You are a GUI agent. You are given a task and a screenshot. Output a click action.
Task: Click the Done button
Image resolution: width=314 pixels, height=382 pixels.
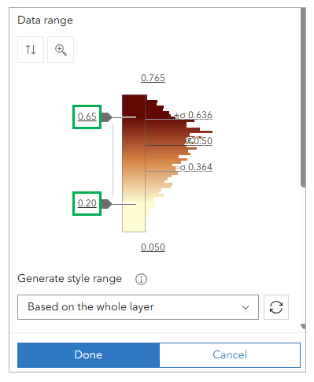point(88,355)
